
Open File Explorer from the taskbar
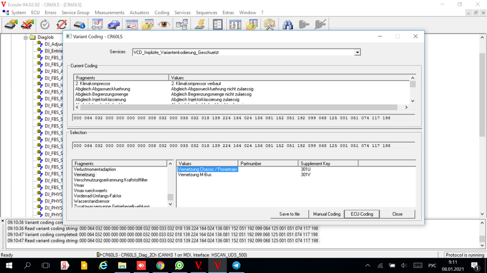[122, 266]
